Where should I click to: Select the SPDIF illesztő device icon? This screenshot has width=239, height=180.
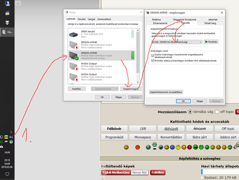pos(73,34)
